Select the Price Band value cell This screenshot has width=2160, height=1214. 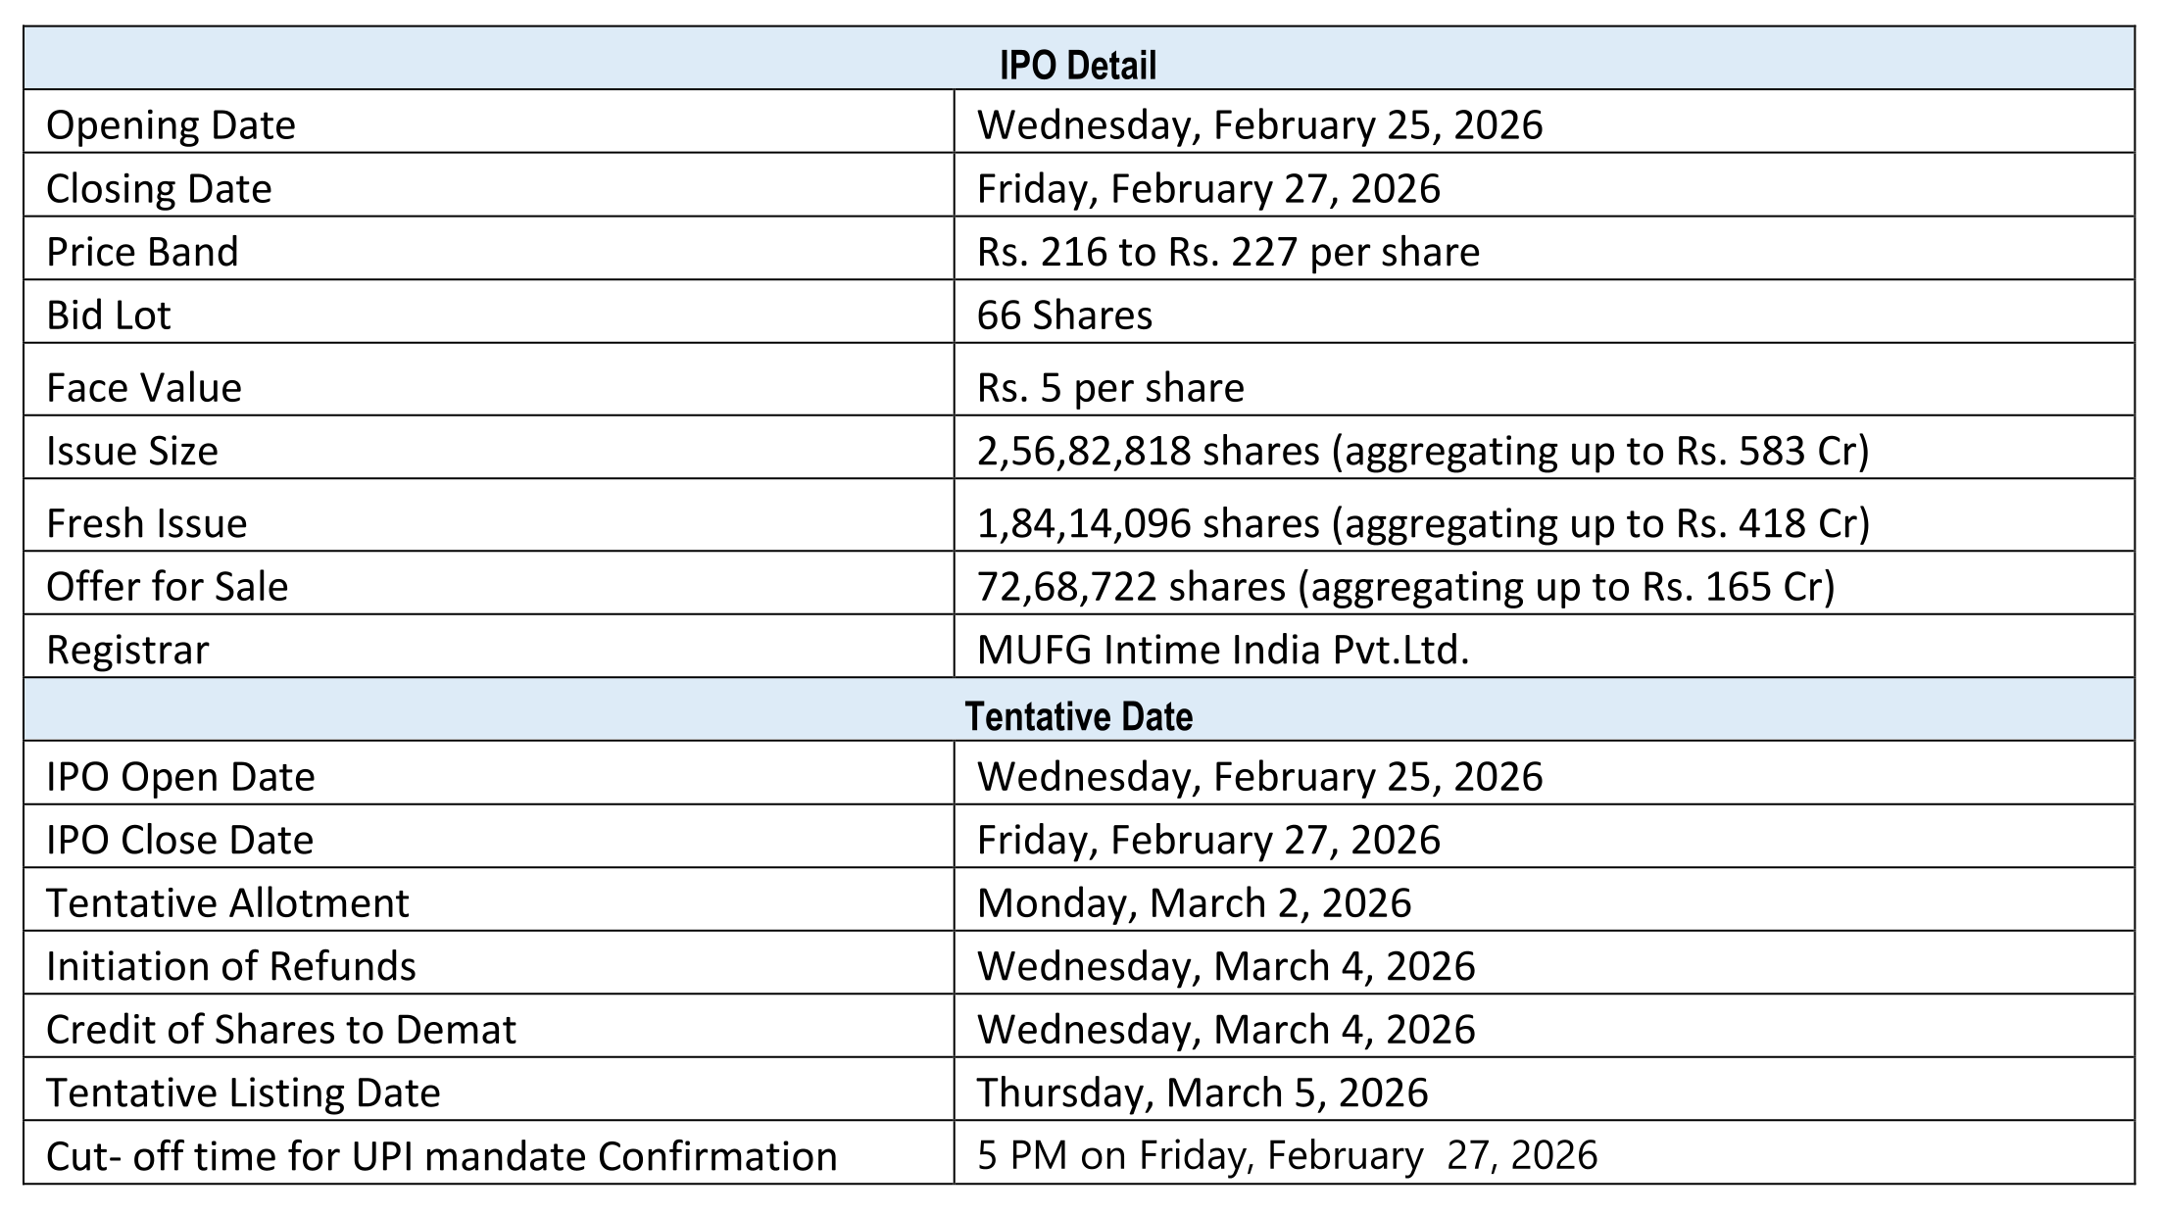tap(1228, 252)
